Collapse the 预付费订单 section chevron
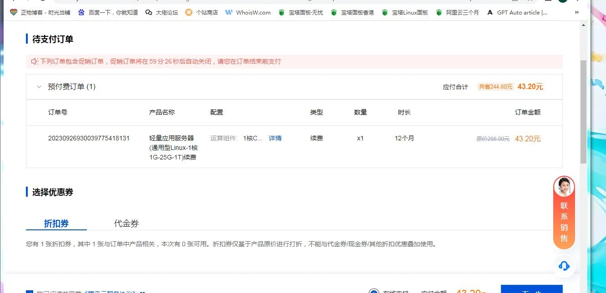Viewport: 606px width, 293px height. 39,87
